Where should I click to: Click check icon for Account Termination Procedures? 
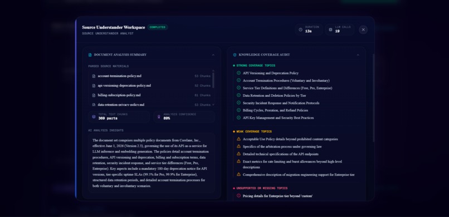click(238, 80)
